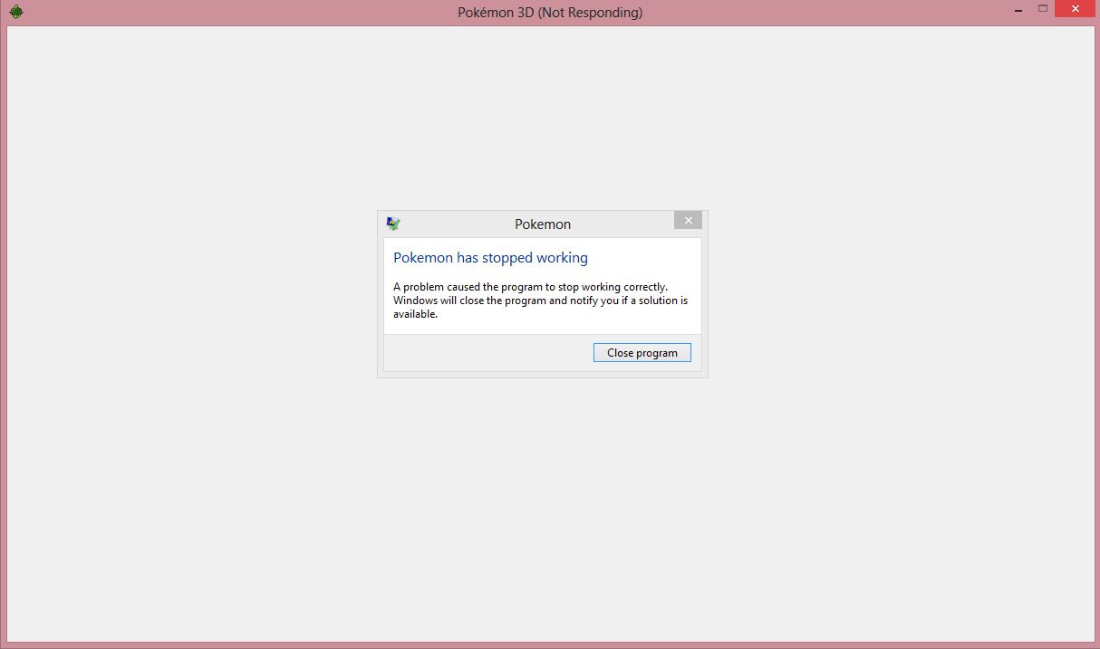1100x649 pixels.
Task: Click the crash dialog application icon
Action: [x=393, y=224]
